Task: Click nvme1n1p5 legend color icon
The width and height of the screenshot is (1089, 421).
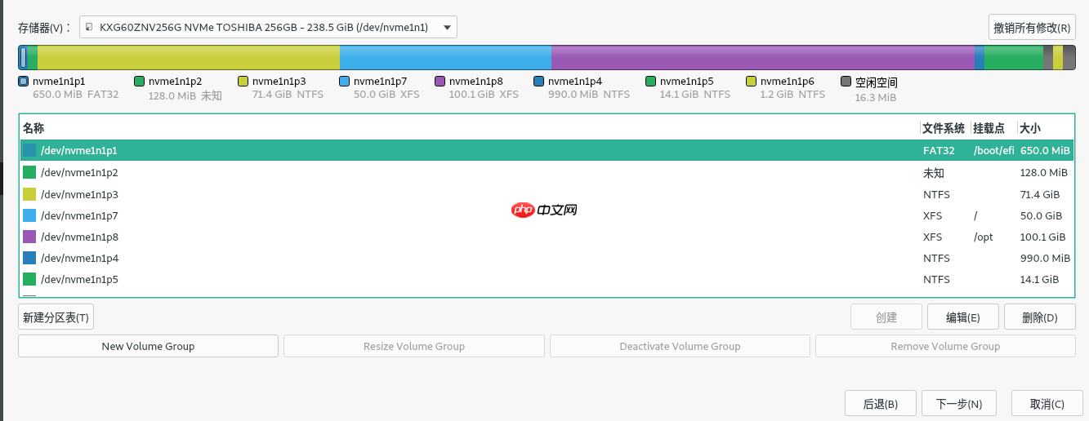Action: [x=650, y=82]
